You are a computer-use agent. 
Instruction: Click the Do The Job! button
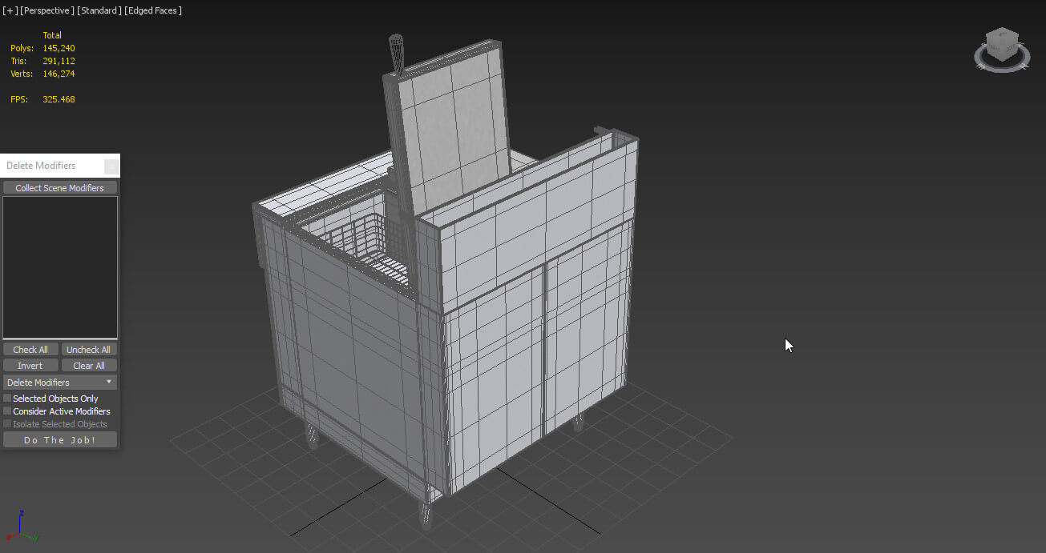pos(60,440)
